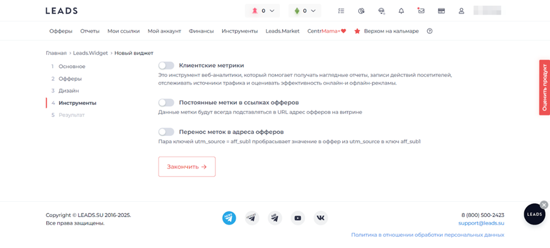Open the YouTube icon in the footer
This screenshot has width=550, height=248.
pos(298,218)
